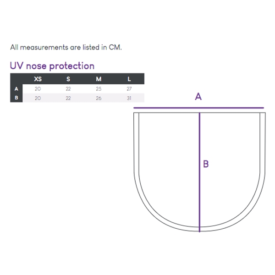Click the horizontal purple width line A
The width and height of the screenshot is (275, 275).
point(199,108)
